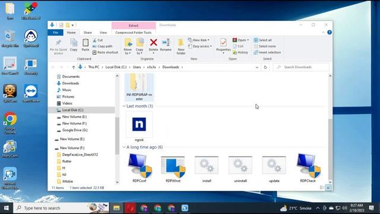Open the File menu tab
This screenshot has height=214, width=380.
tap(55, 33)
